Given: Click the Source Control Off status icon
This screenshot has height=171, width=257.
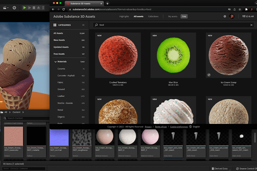Looking at the screenshot, I should (237, 169).
